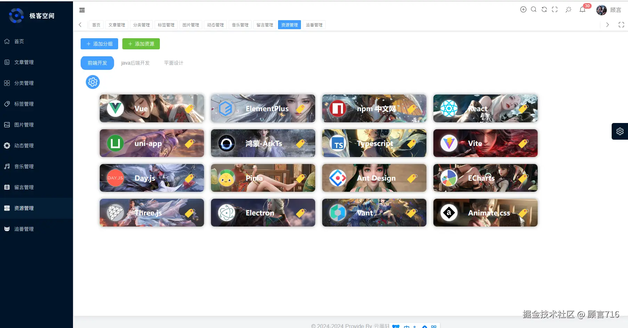Open 留言管理 in the sidebar

pyautogui.click(x=36, y=187)
